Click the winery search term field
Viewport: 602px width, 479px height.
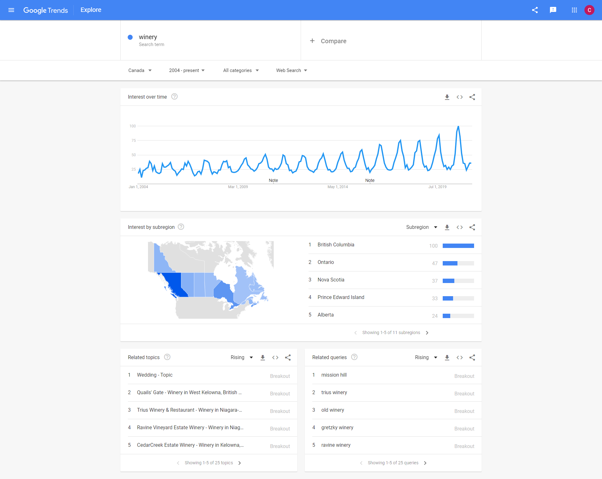148,37
